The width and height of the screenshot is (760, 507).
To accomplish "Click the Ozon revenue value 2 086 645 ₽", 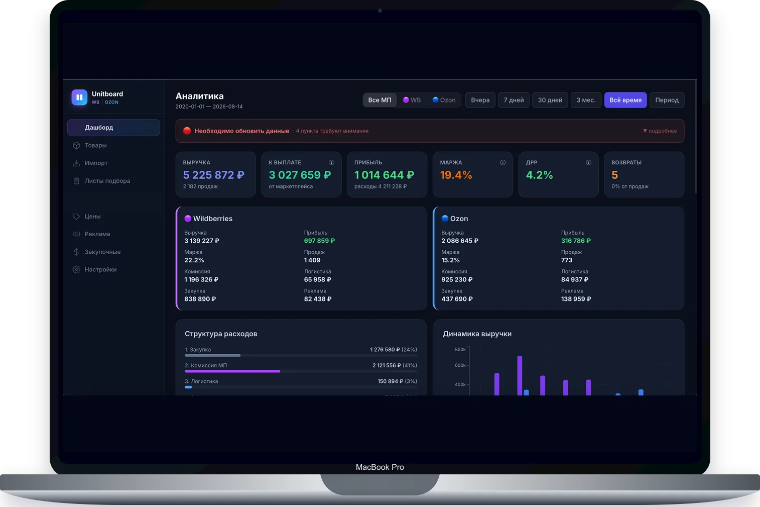I will coord(460,241).
